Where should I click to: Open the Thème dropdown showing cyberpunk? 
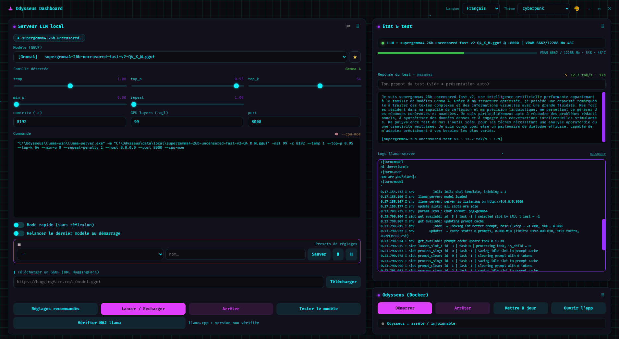click(544, 8)
